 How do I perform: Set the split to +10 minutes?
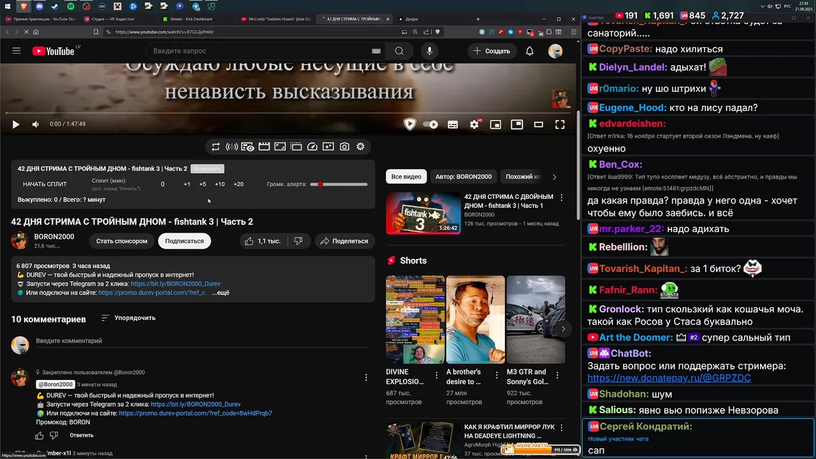[219, 184]
